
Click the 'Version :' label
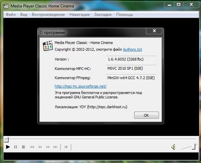62,59
